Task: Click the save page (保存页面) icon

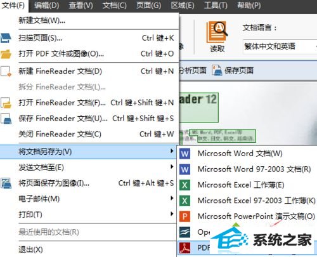Action: (217, 70)
